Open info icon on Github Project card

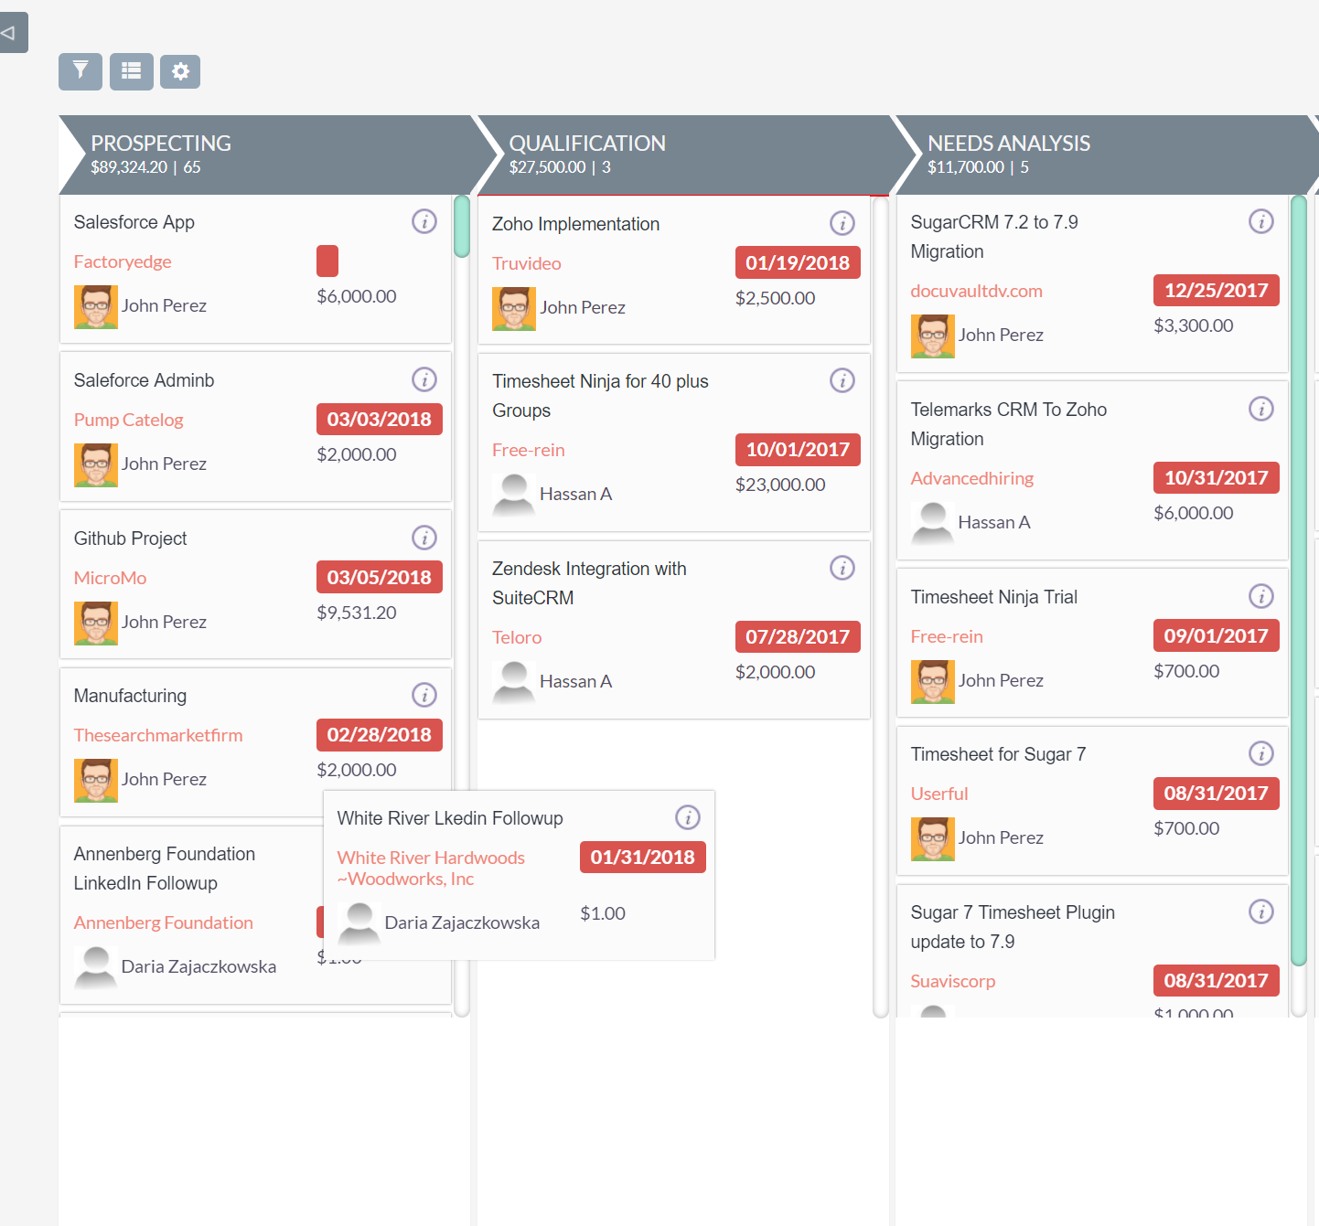424,538
